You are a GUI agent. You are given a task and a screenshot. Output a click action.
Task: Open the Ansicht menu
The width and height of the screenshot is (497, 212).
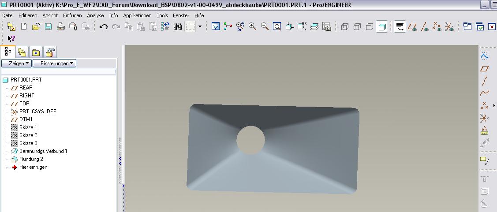[50, 15]
